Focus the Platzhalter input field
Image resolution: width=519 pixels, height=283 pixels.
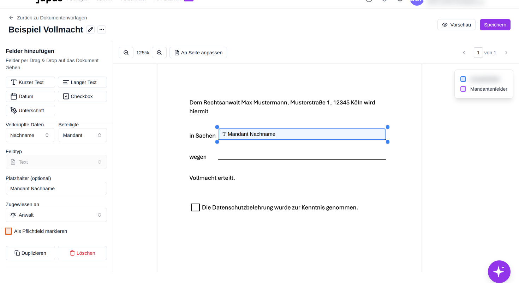pos(56,188)
